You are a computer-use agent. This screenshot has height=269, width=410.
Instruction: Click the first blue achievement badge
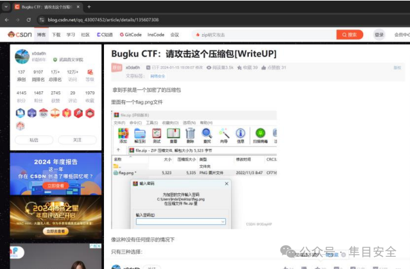click(21, 113)
